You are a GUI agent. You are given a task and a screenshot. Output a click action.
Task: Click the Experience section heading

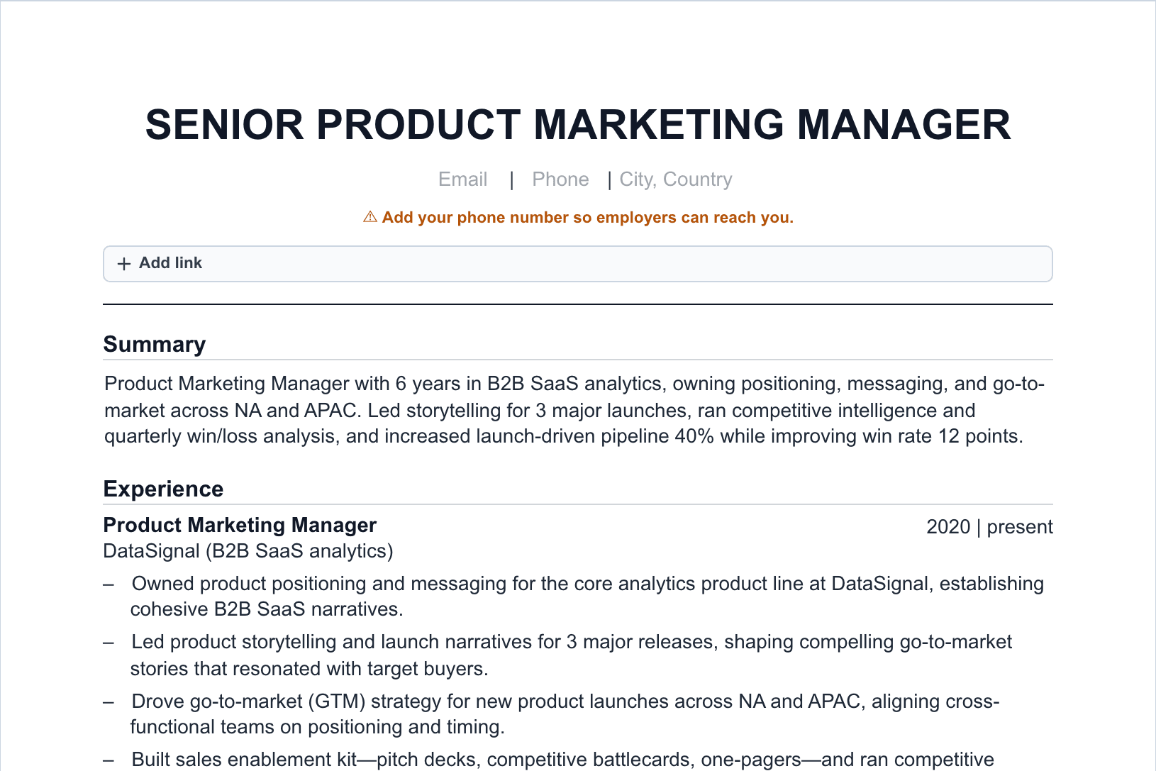pyautogui.click(x=163, y=489)
